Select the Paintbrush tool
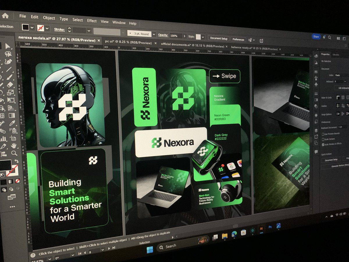Viewport: 349px width, 262px height. tap(9, 77)
